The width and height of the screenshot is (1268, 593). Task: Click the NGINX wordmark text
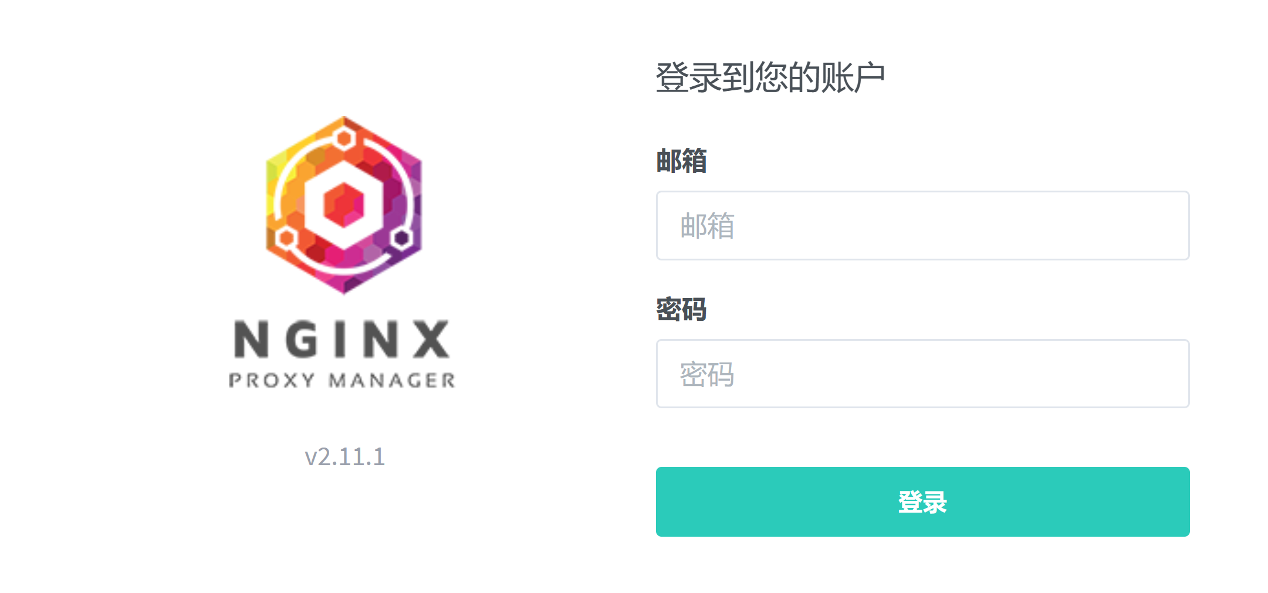tap(342, 339)
